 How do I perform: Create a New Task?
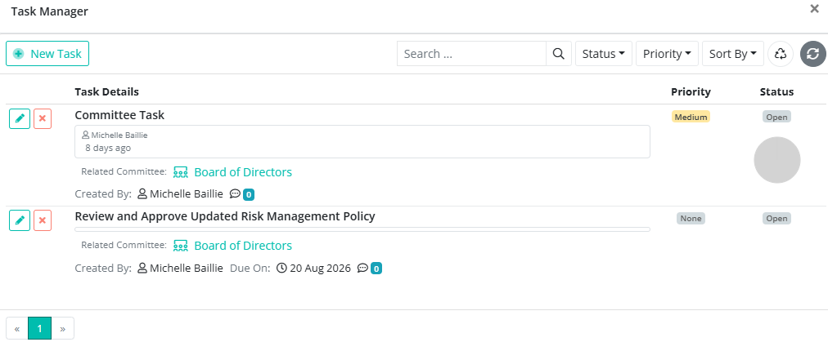tap(47, 54)
